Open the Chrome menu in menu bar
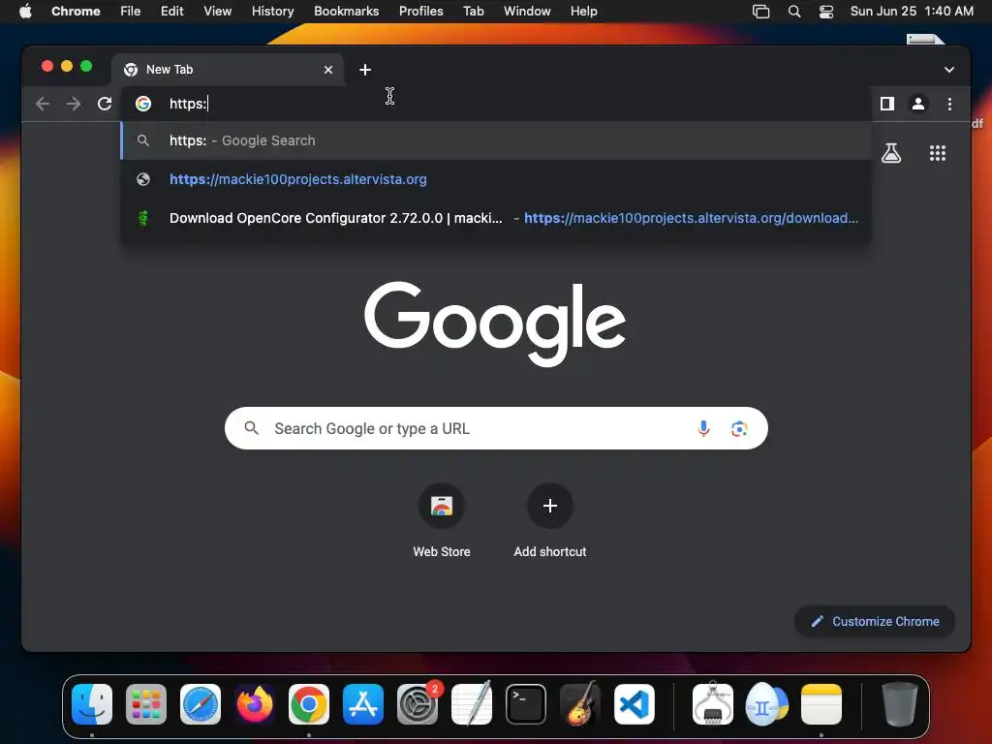The width and height of the screenshot is (992, 744). [76, 12]
